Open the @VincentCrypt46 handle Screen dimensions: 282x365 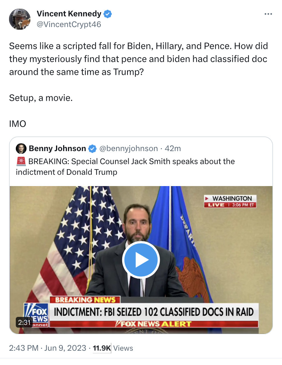[69, 24]
